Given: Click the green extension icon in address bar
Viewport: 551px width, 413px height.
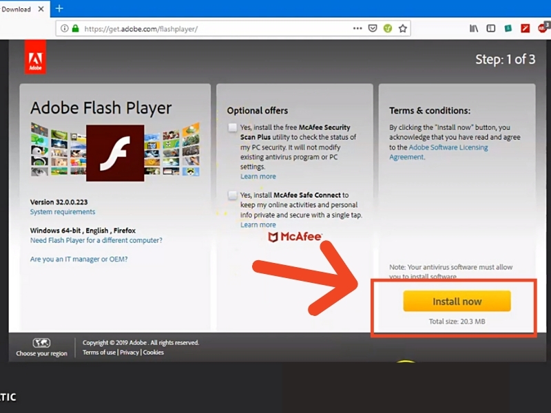Looking at the screenshot, I should coord(388,28).
